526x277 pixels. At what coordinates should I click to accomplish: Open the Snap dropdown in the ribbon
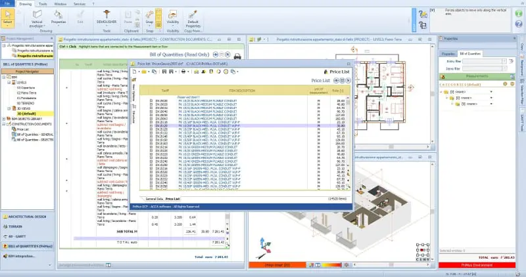[x=149, y=21]
